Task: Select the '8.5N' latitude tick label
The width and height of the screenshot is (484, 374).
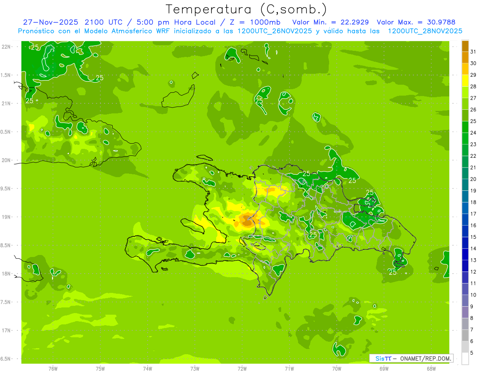Action: point(6,246)
